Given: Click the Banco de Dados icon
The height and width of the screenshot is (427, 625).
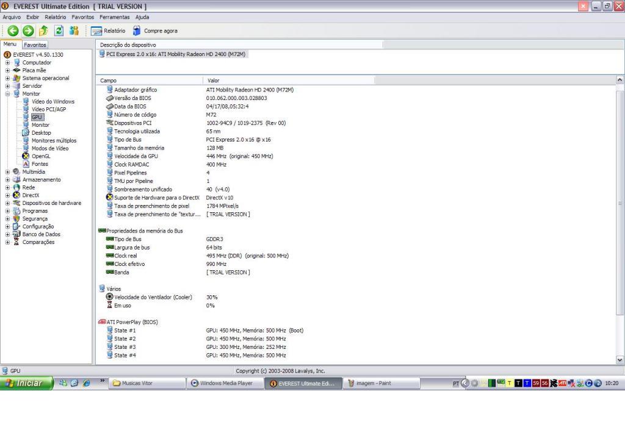Looking at the screenshot, I should [16, 234].
